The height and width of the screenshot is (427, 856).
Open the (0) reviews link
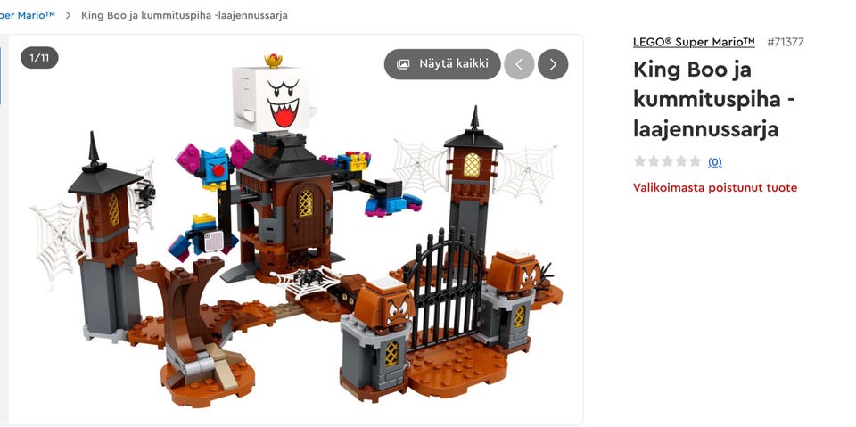(714, 161)
